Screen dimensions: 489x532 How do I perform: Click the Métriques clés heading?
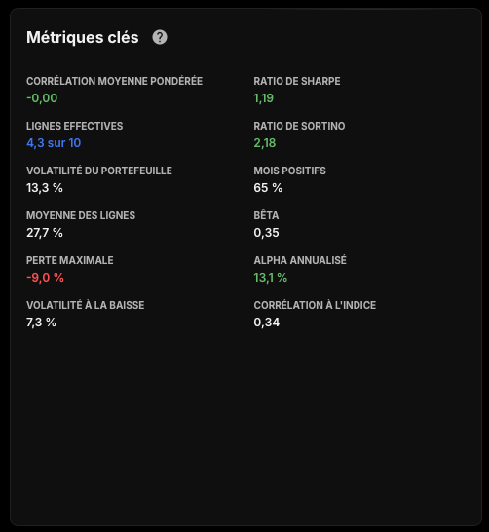pos(83,37)
